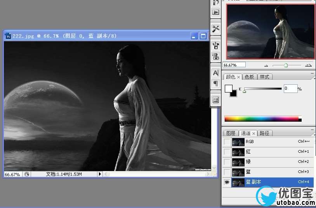Viewport: 316px width, 208px height.
Task: Click the status bar preview icon beside zoom
Action: point(27,174)
